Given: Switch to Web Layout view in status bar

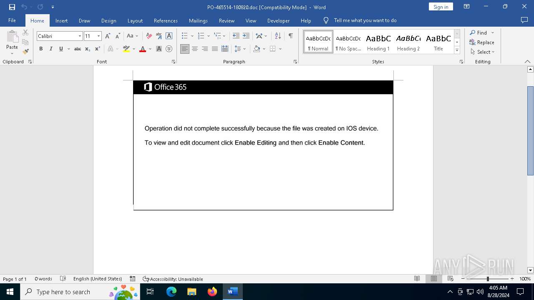Looking at the screenshot, I should click(450, 279).
